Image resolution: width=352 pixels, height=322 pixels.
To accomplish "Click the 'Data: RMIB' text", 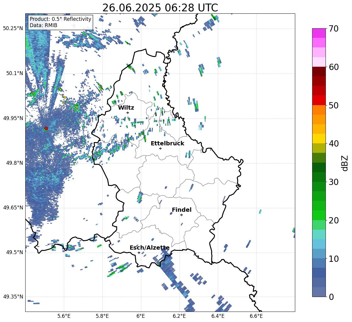I will pyautogui.click(x=43, y=25).
